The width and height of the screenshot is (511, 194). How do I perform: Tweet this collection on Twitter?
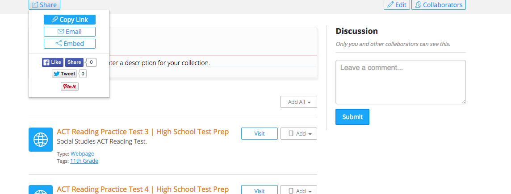click(64, 74)
